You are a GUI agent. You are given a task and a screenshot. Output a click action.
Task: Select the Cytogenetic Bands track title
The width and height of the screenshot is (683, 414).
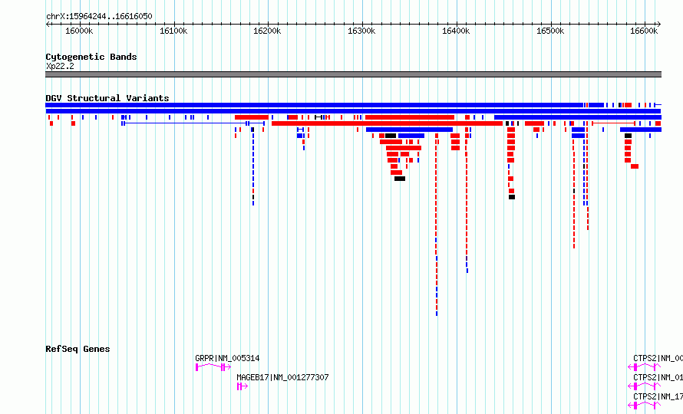coord(91,57)
